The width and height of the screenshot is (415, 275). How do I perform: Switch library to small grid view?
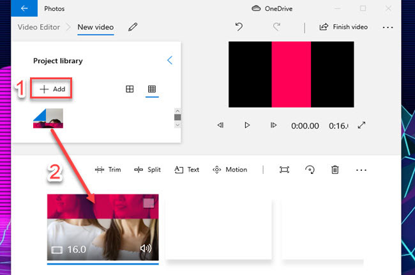click(152, 89)
